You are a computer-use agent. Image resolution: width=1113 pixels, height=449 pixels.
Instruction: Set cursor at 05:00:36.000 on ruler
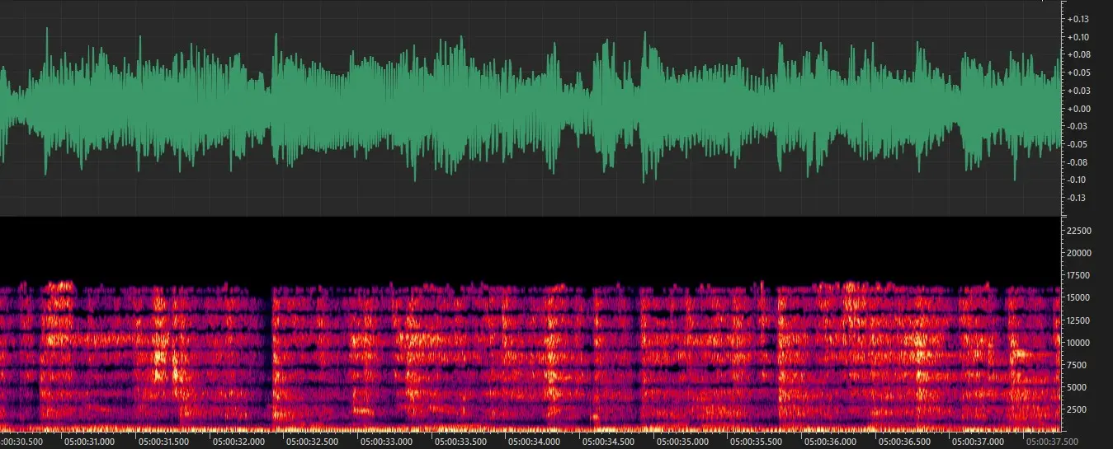click(830, 442)
